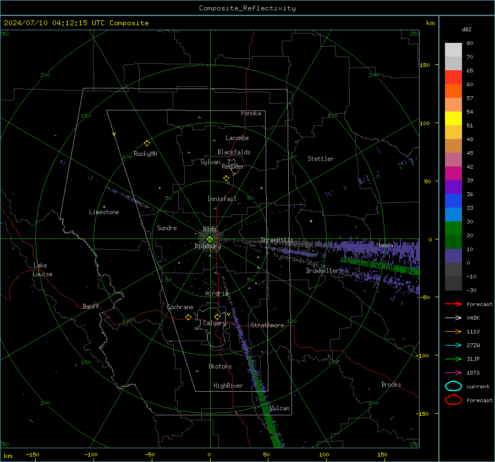Viewport: 495px width, 462px height.
Task: Click the white plus marker southwest of Stettler
Action: coord(311,221)
